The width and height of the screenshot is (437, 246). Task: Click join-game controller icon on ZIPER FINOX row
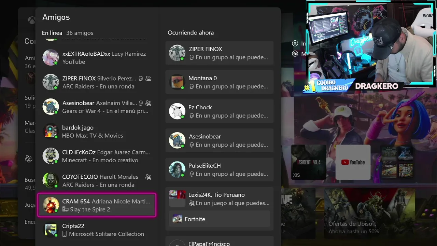[148, 78]
